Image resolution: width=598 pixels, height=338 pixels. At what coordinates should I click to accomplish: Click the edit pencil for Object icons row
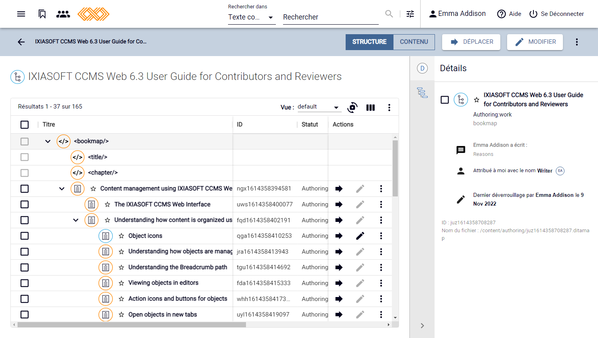(x=360, y=236)
